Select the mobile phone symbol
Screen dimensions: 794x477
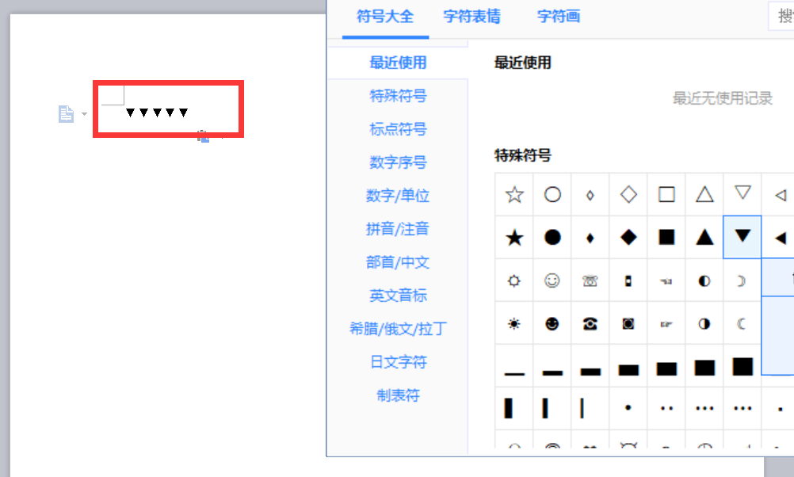(628, 280)
